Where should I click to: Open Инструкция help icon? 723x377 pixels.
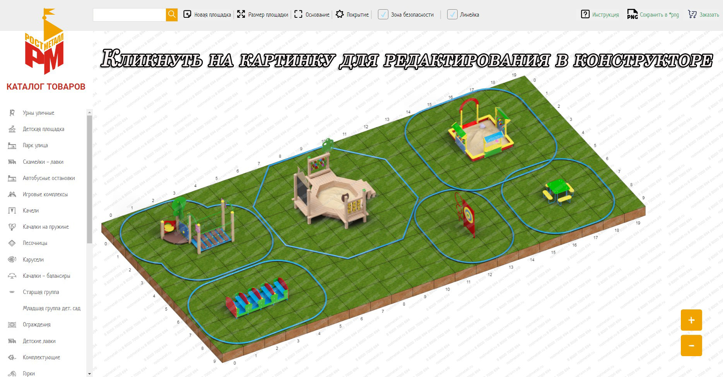click(x=585, y=15)
